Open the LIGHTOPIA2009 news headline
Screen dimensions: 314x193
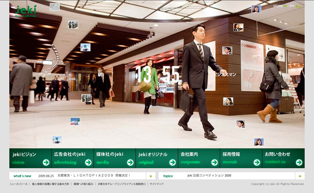(94, 176)
